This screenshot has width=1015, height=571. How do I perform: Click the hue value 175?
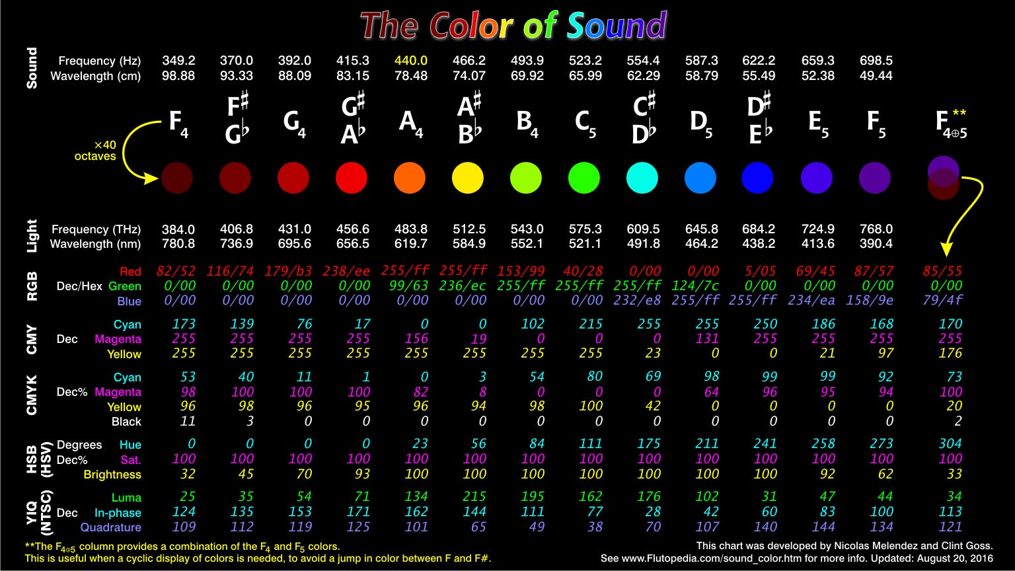coord(649,443)
